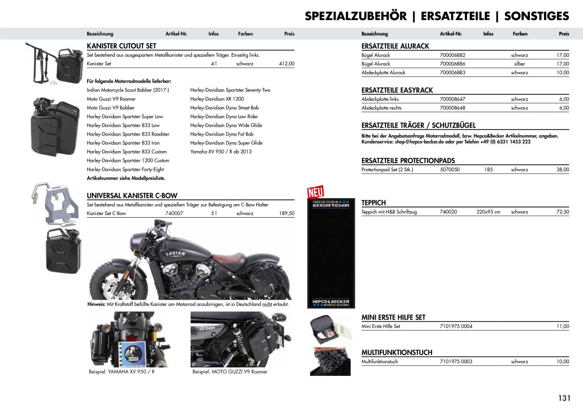The height and width of the screenshot is (411, 583).
Task: Select the 4 l capacity value
Action: [213, 64]
